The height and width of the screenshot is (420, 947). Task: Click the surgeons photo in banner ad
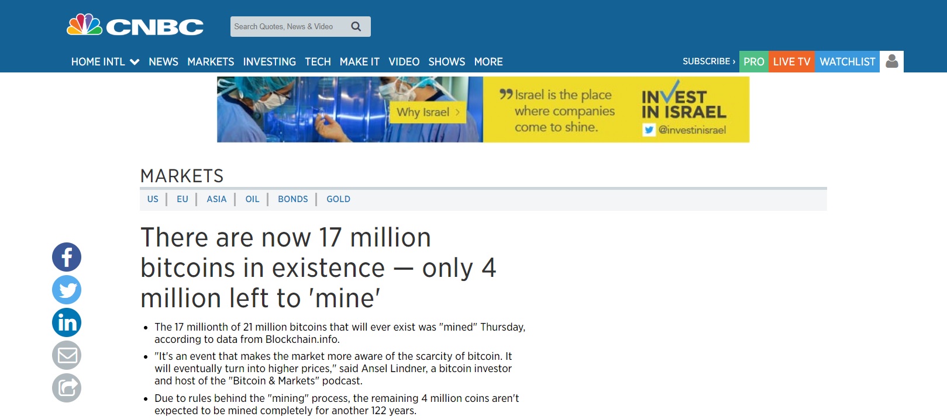[x=350, y=109]
